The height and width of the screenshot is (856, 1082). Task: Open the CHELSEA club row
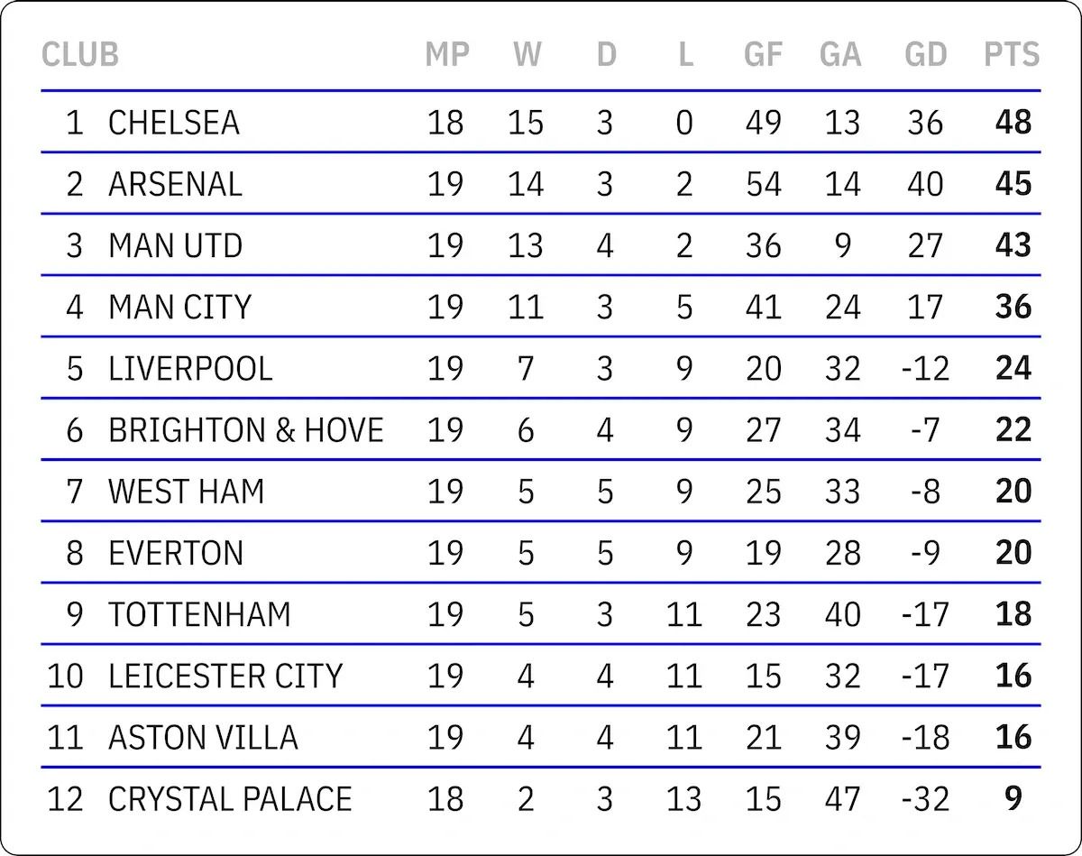coord(174,123)
